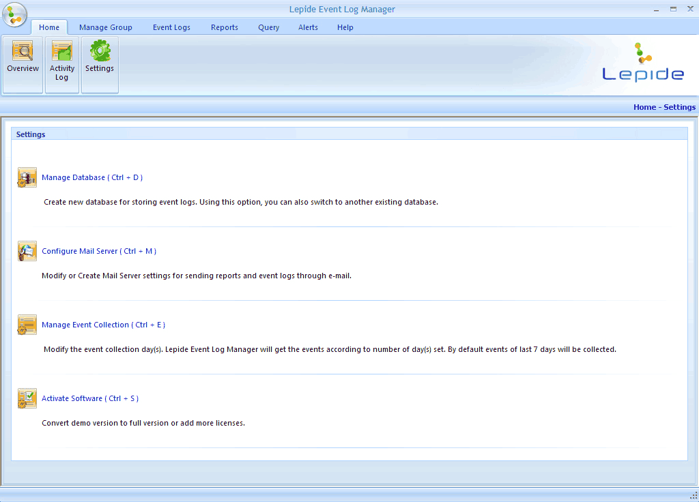
Task: Click the Lepide Event Log Manager window title
Action: coord(343,10)
